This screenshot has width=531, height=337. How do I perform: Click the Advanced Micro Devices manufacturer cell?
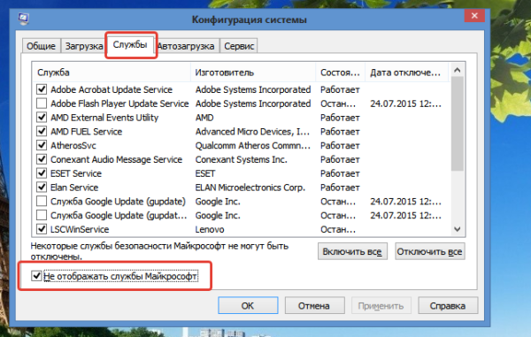[x=252, y=132]
